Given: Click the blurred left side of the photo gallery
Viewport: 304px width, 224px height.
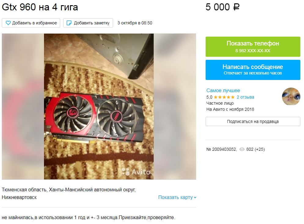Looking at the screenshot, I should pyautogui.click(x=23, y=107).
